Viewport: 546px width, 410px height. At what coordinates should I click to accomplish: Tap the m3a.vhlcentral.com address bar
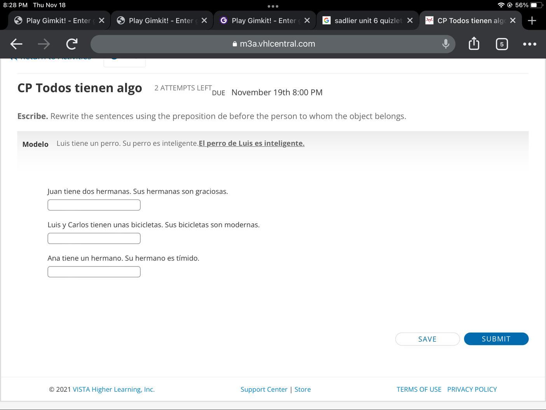[x=274, y=44]
